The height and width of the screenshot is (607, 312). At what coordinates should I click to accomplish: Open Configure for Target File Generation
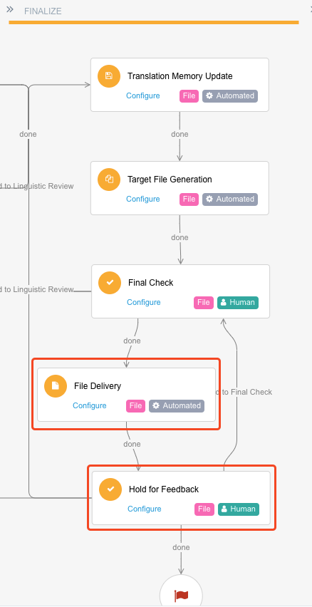(143, 199)
